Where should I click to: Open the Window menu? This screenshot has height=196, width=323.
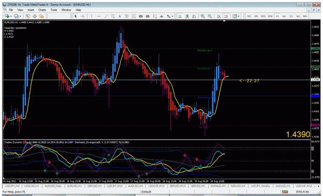[66, 10]
